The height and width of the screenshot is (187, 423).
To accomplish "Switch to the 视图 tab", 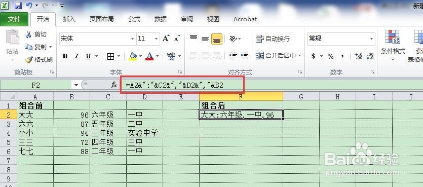I will point(213,19).
